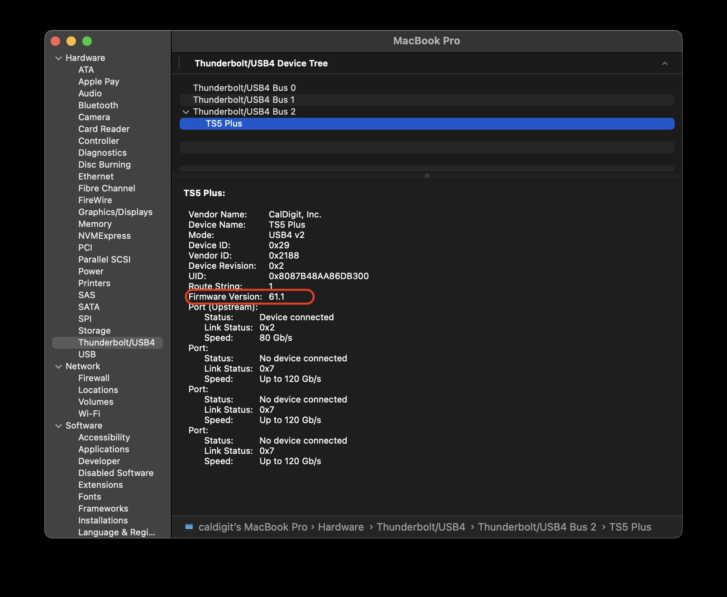View Wi-Fi information

click(89, 414)
